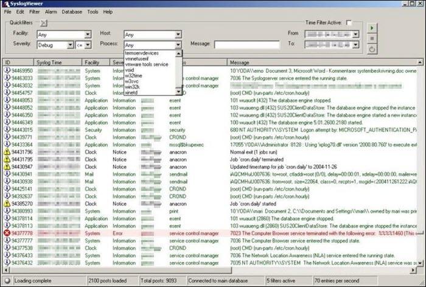This screenshot has width=426, height=287.
Task: Click the status bar round indicator icon
Action: [x=7, y=281]
